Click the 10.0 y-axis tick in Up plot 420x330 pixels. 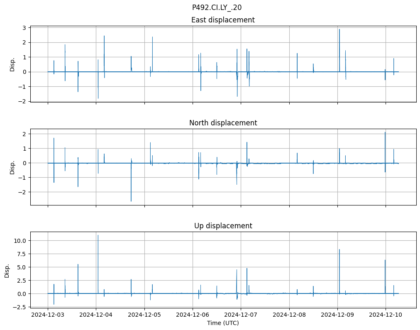pyautogui.click(x=21, y=241)
